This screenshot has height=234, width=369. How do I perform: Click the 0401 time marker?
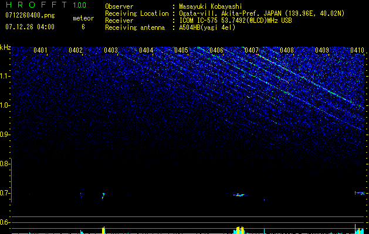point(40,50)
